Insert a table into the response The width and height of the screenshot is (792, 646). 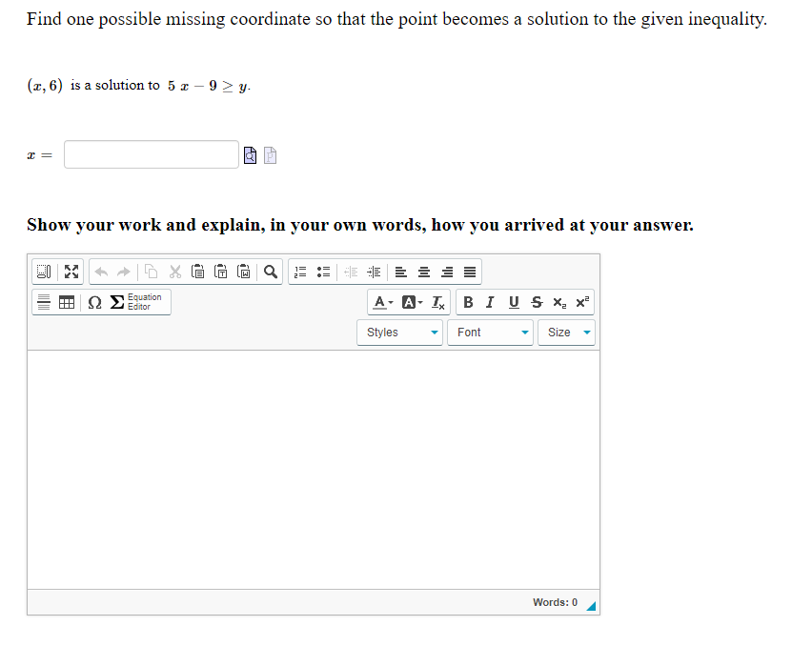[64, 301]
